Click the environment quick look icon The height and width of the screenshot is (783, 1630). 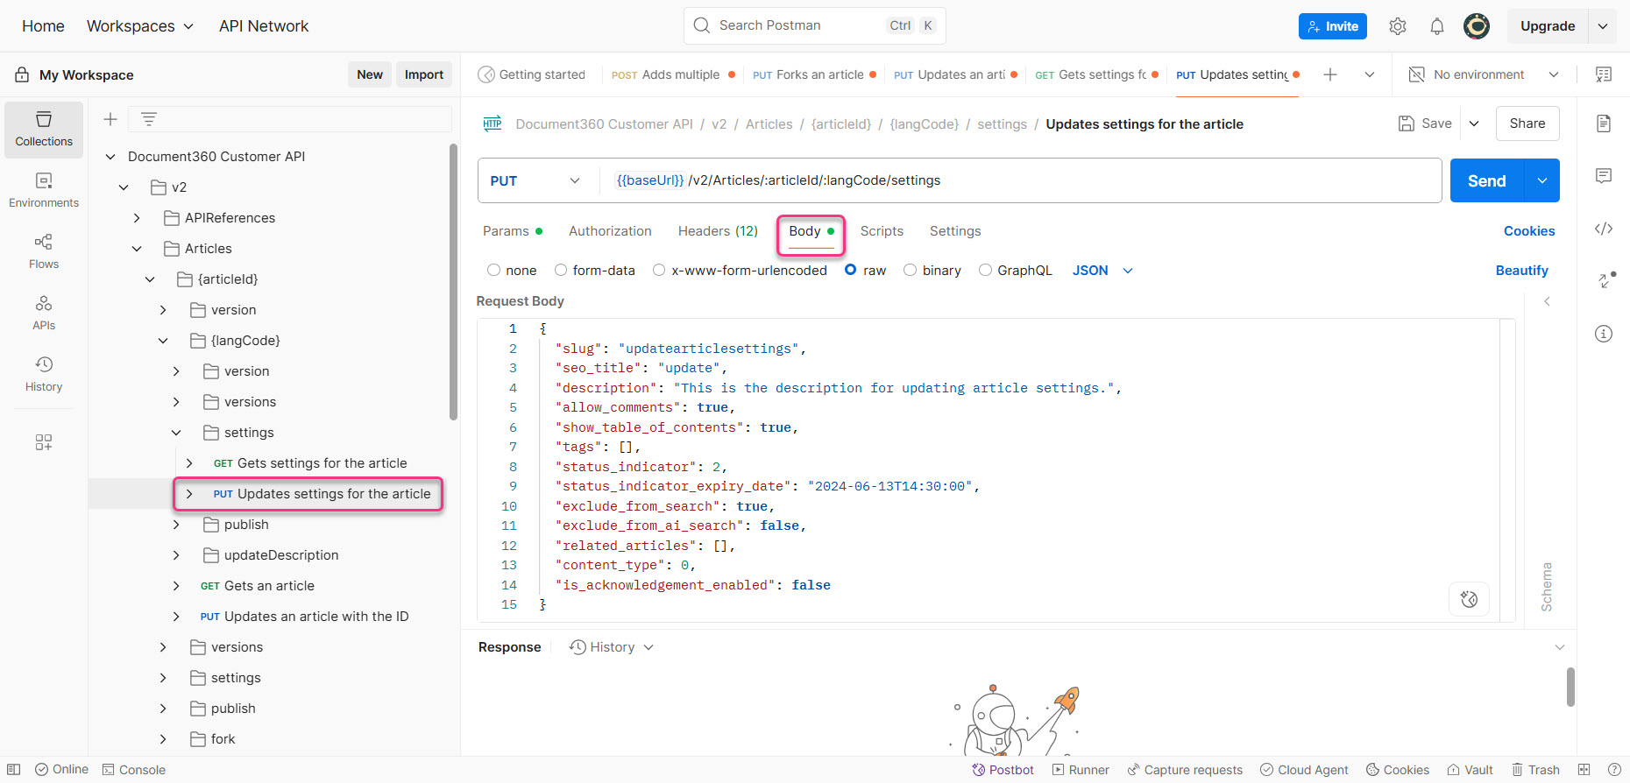tap(1604, 74)
